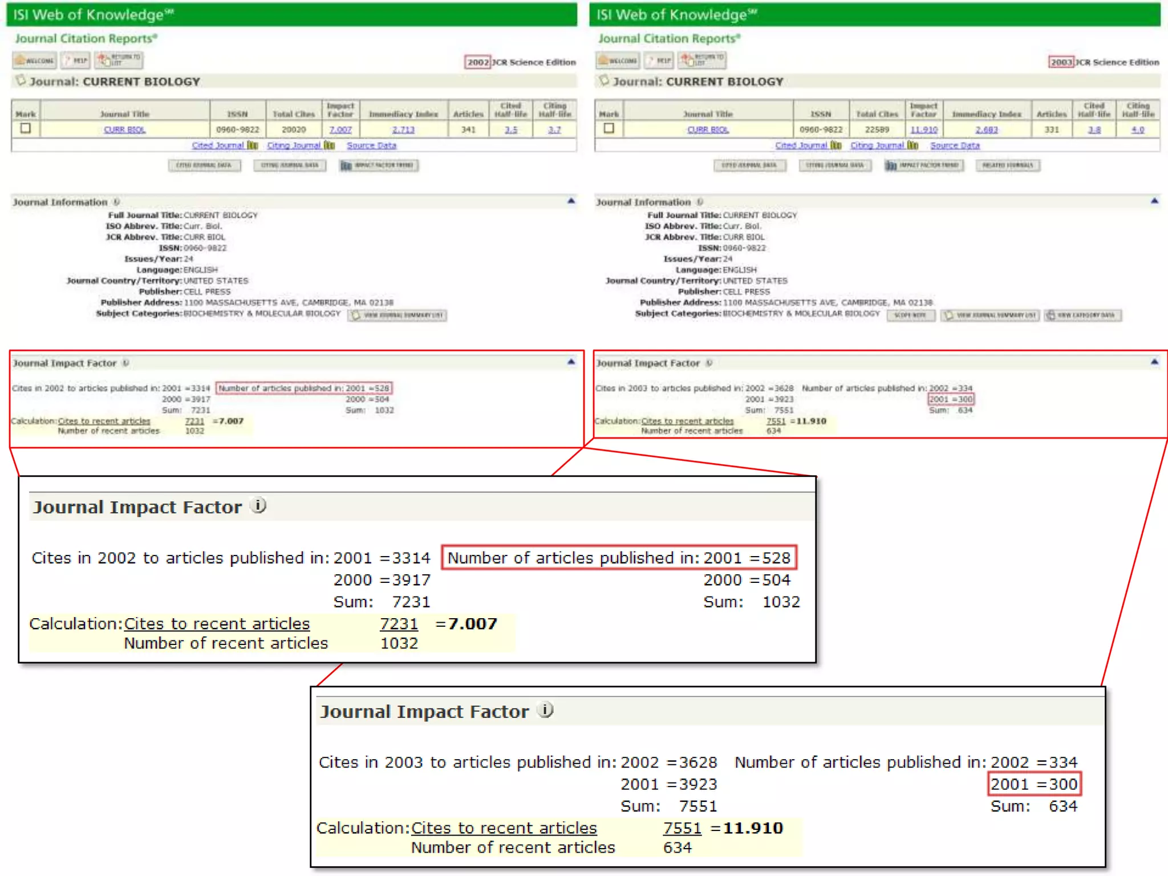Click impact factor 11.910 link in table
The image size is (1168, 876).
coord(924,129)
